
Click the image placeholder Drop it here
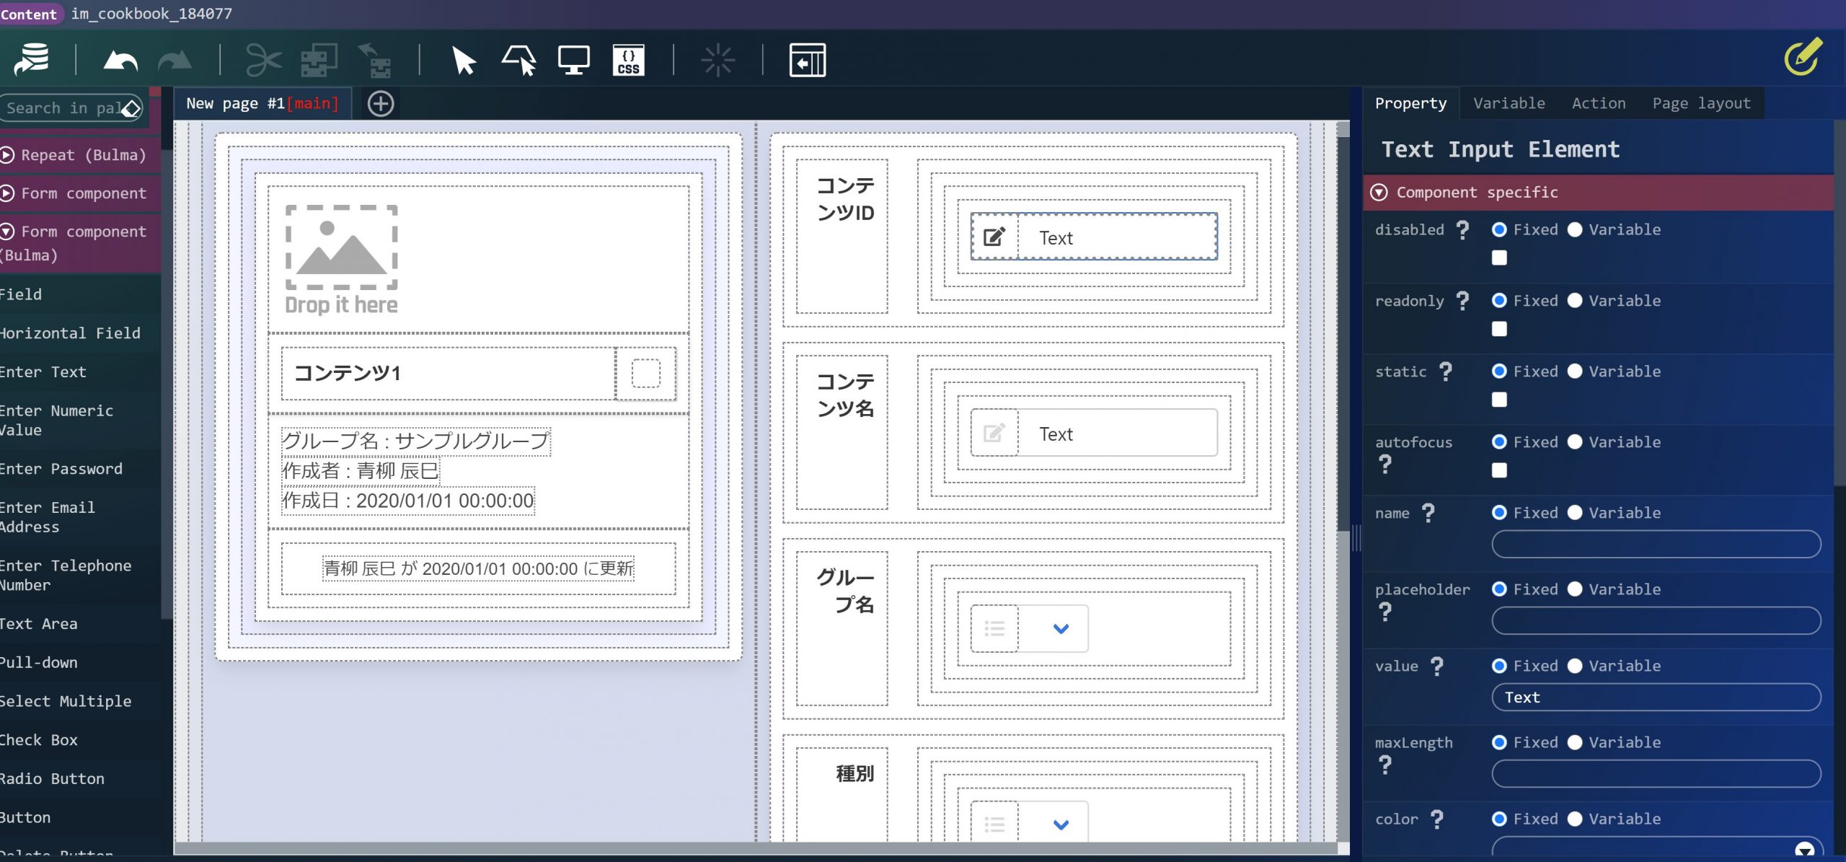click(x=342, y=260)
